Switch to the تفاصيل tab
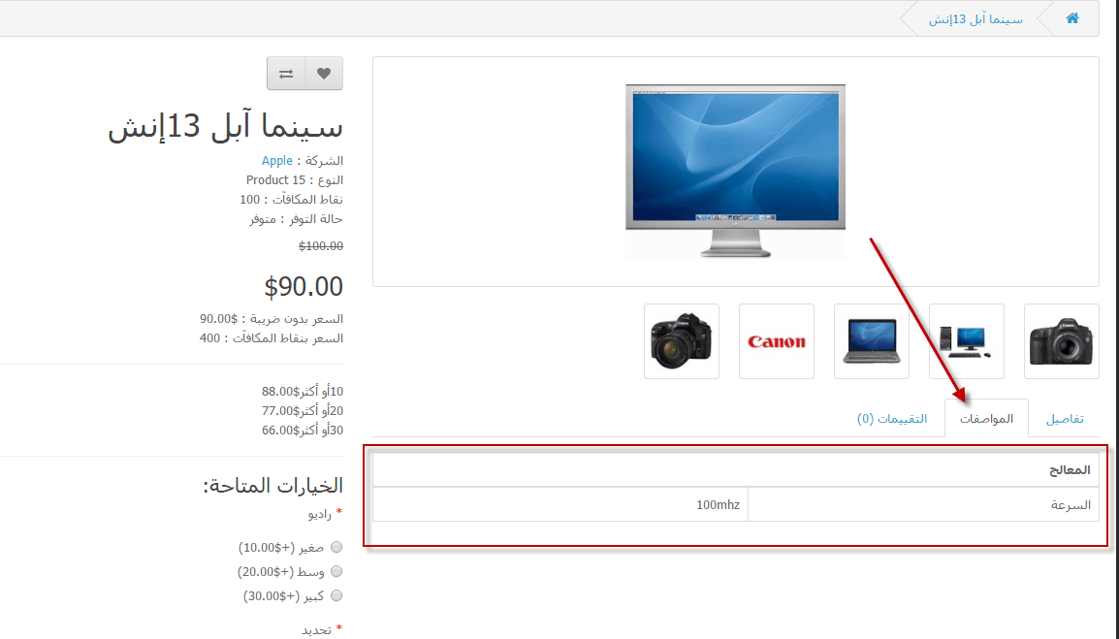 [x=1065, y=418]
